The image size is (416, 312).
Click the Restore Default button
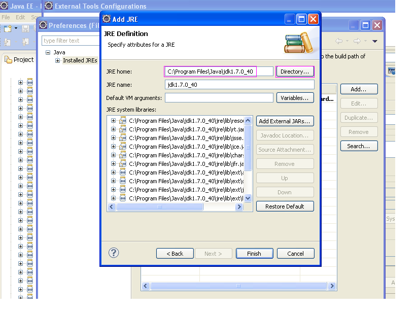point(285,206)
